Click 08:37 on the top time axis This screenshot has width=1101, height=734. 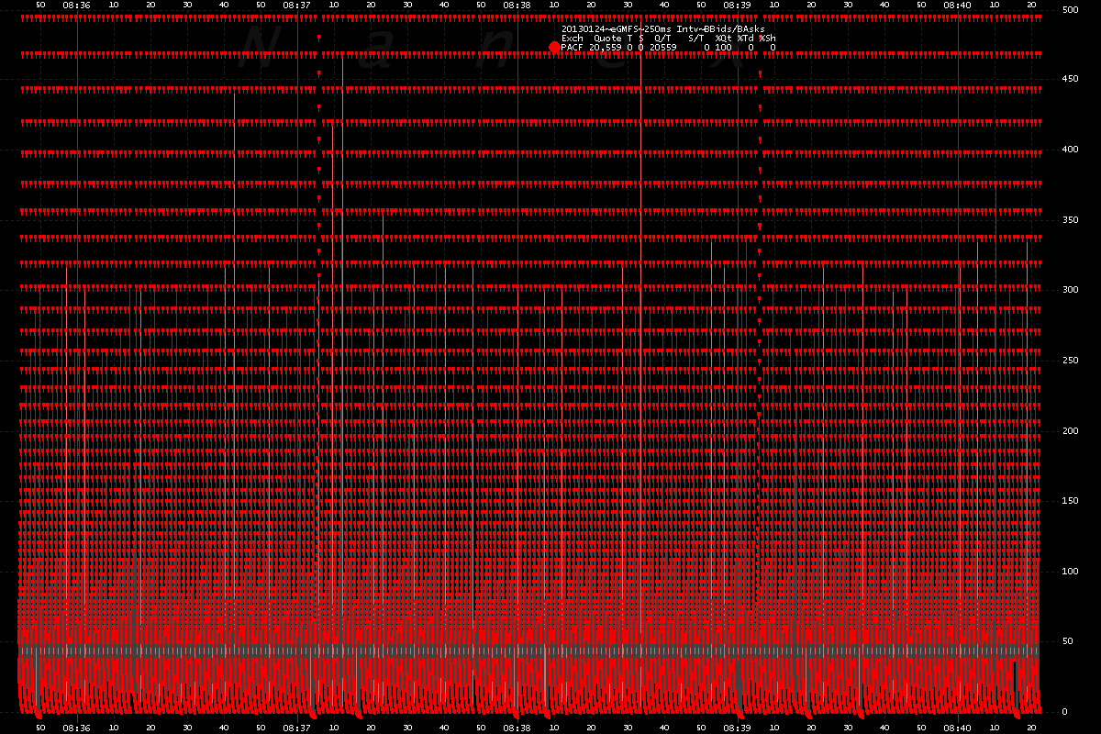pyautogui.click(x=296, y=5)
